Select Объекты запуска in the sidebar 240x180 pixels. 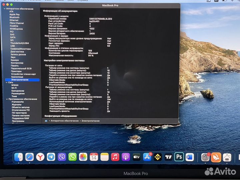[x=21, y=107]
